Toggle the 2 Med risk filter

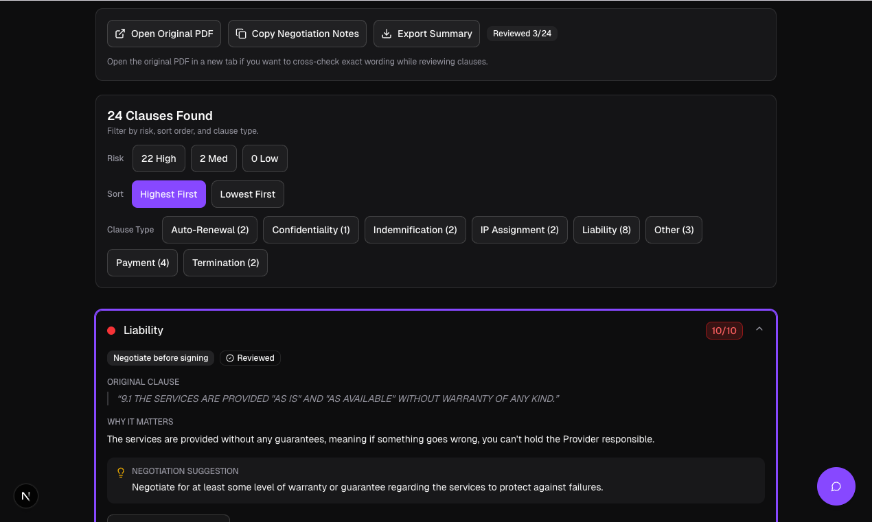click(x=214, y=158)
